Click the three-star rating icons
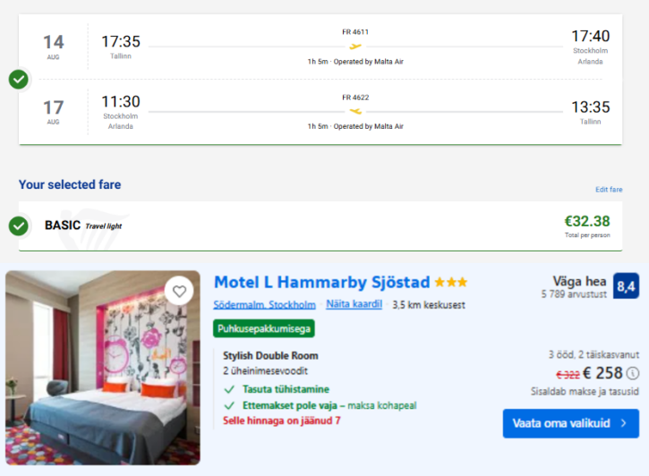The image size is (649, 476). tap(451, 283)
